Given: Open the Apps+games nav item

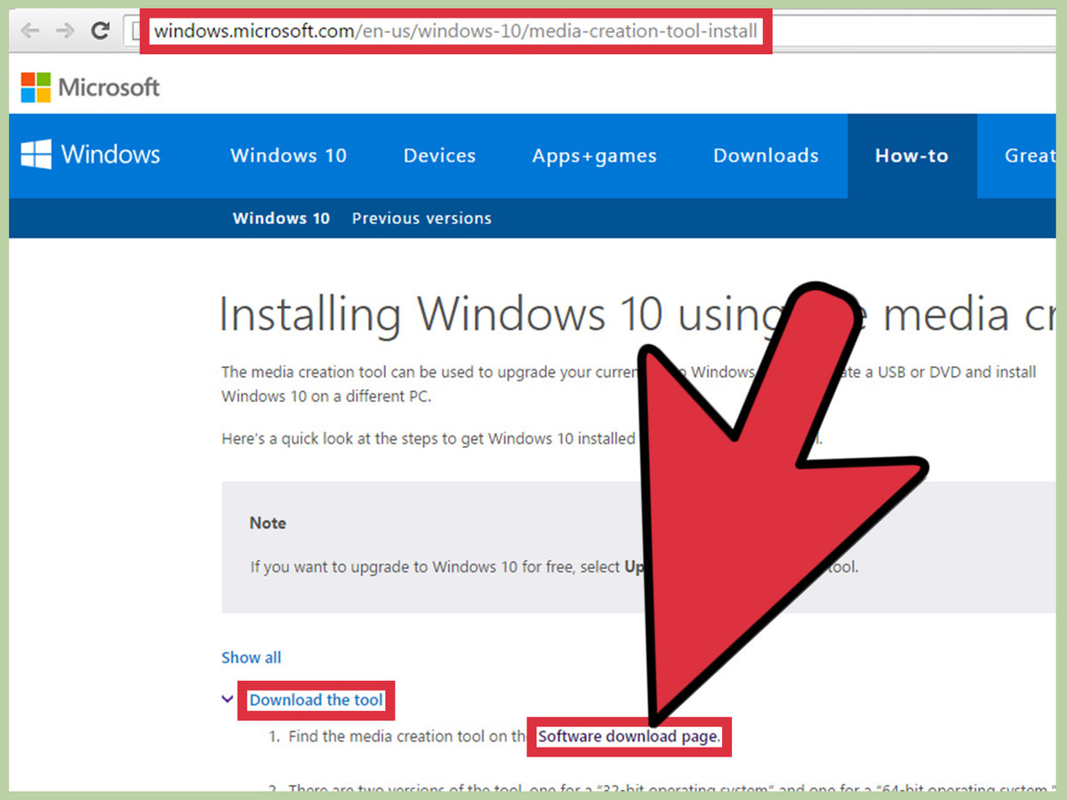Looking at the screenshot, I should 594,156.
